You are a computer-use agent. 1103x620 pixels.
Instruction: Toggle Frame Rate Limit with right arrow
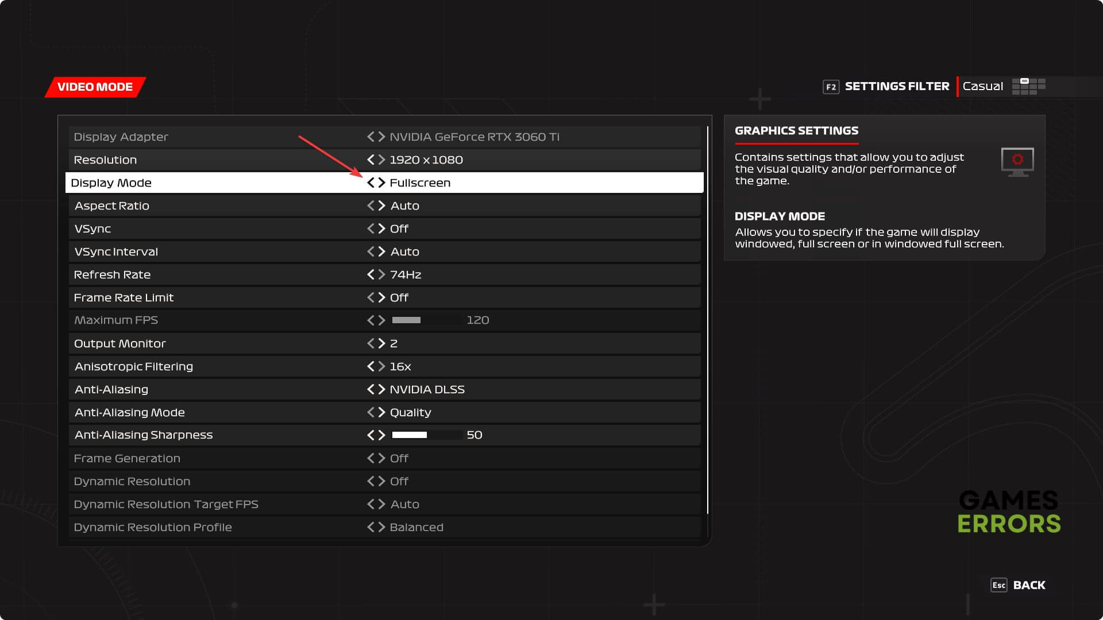382,297
